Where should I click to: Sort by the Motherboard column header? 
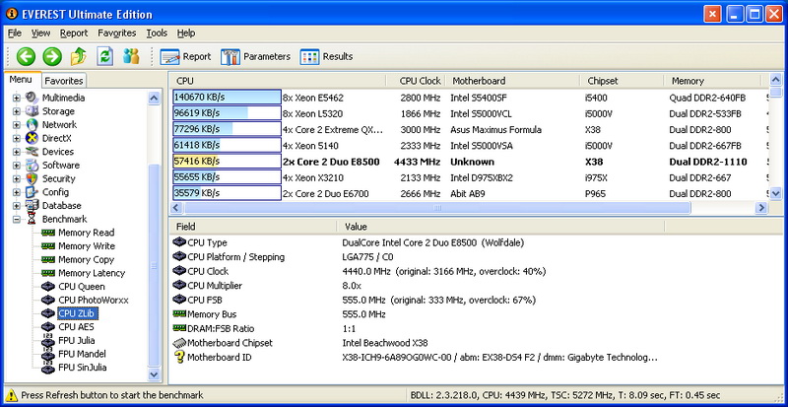click(512, 81)
